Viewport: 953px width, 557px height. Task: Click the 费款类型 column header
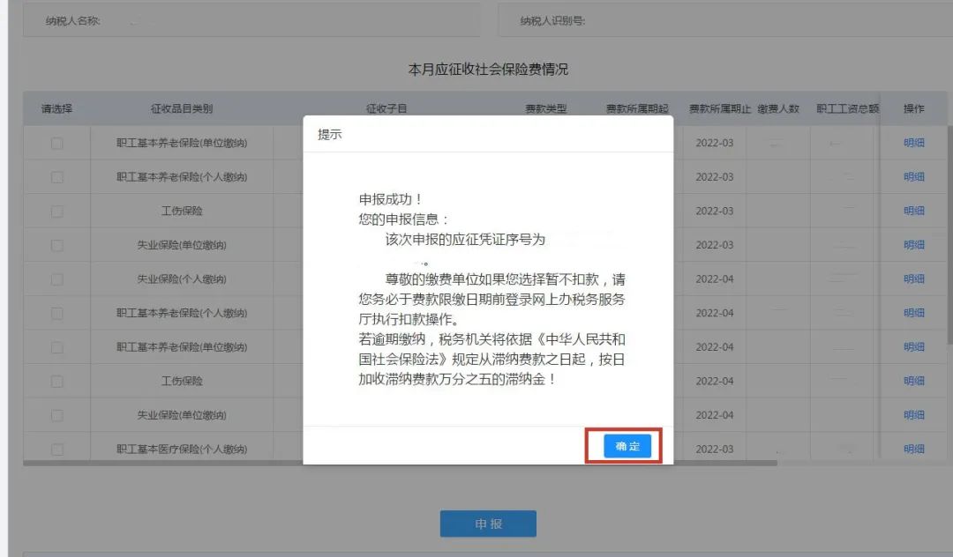[x=546, y=108]
